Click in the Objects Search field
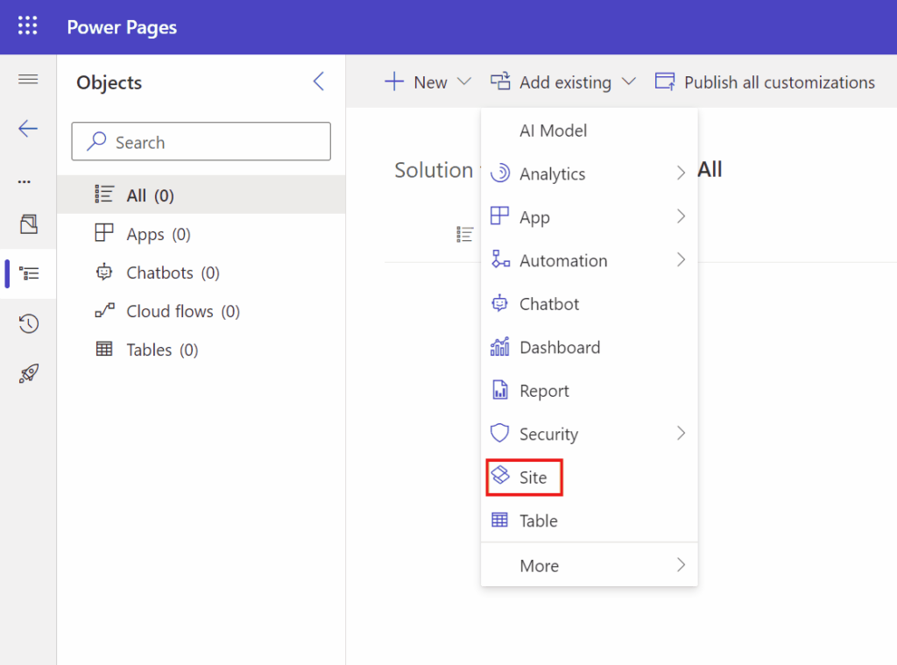The width and height of the screenshot is (897, 665). click(201, 142)
